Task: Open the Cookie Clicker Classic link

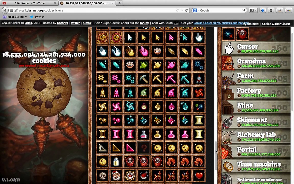Action: [276, 24]
